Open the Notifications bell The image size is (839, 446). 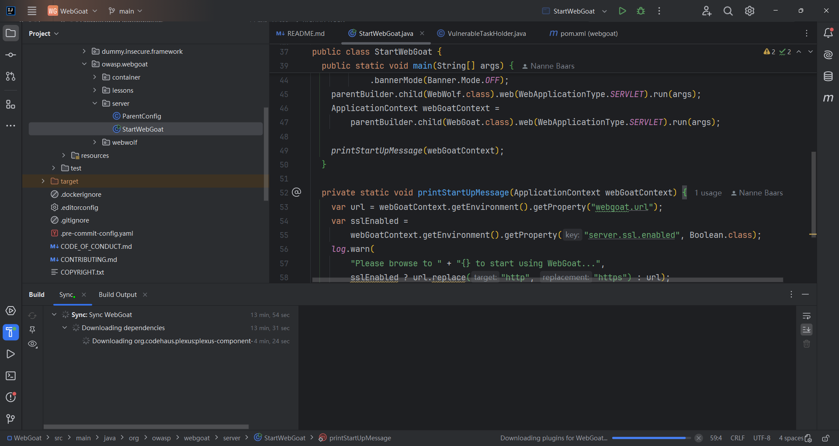[x=828, y=33]
